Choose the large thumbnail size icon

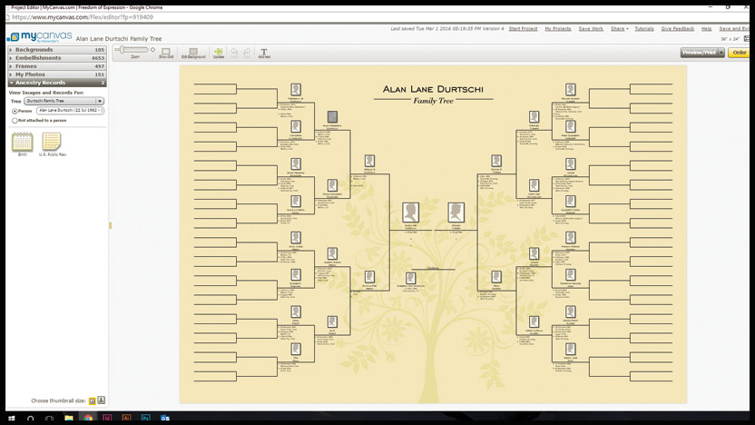(101, 400)
